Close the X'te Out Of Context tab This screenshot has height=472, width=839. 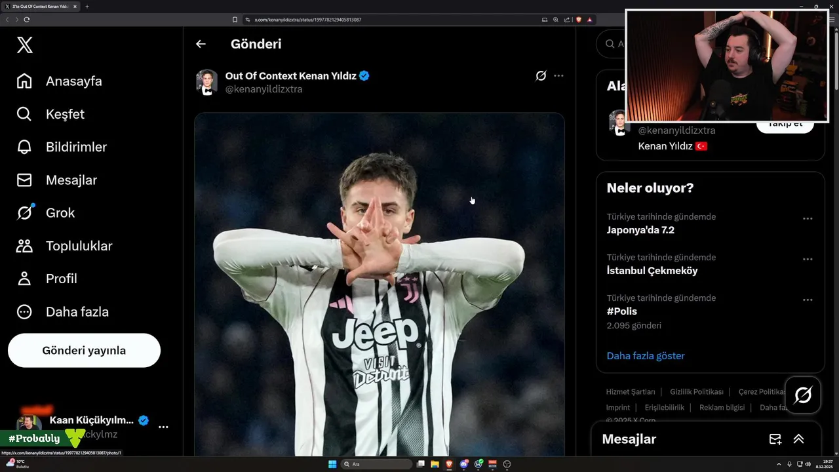75,7
